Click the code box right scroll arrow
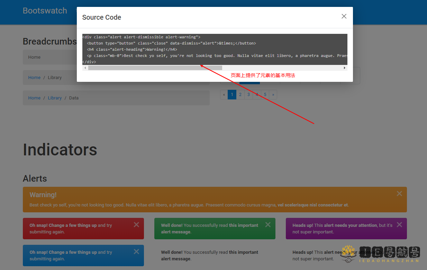 pyautogui.click(x=344, y=68)
